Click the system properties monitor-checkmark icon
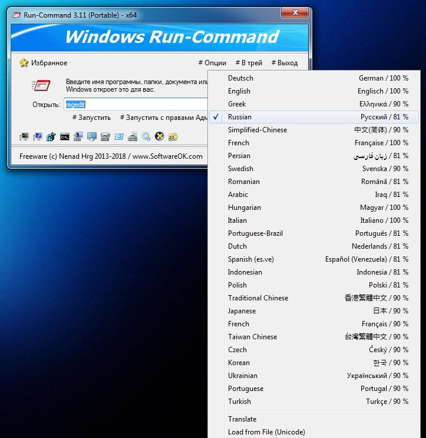 (38, 136)
